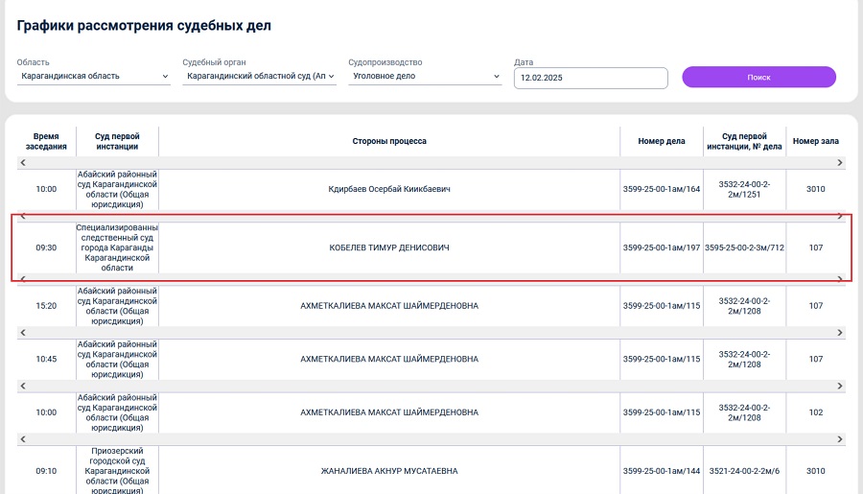Image resolution: width=863 pixels, height=494 pixels.
Task: Click scroll-left arrow below the 15:20 row
Action: (23, 333)
